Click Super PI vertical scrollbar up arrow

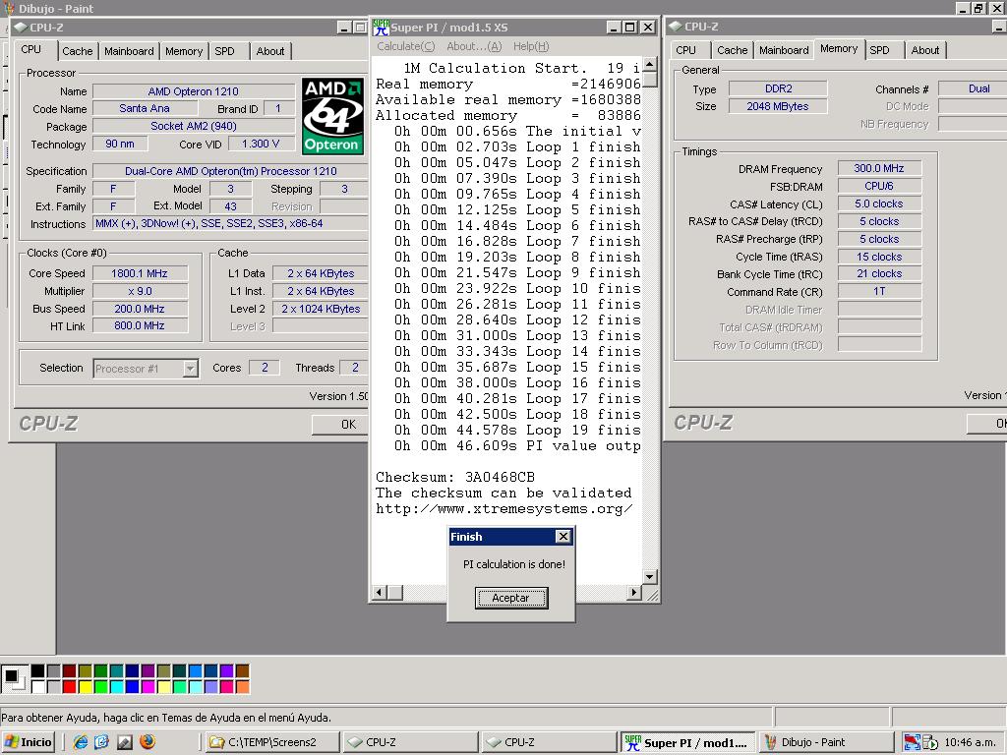(x=650, y=64)
